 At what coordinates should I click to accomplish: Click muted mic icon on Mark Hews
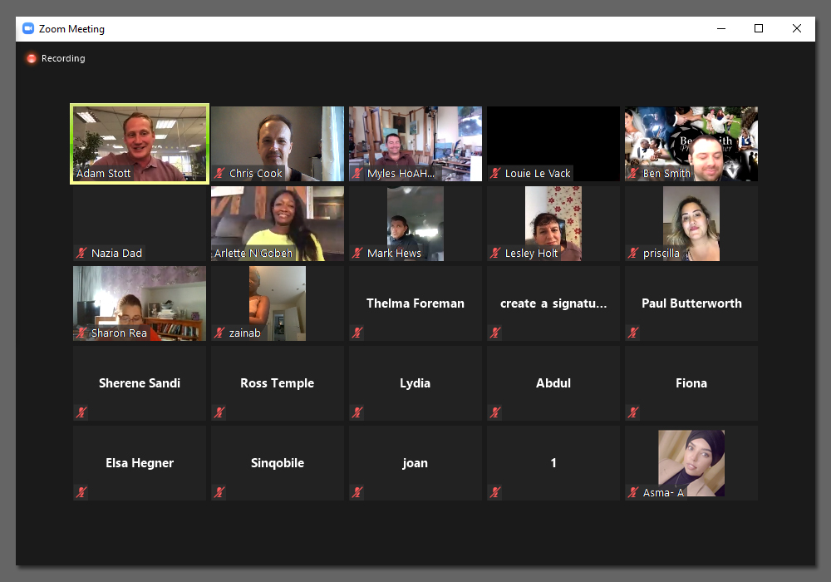click(x=357, y=253)
